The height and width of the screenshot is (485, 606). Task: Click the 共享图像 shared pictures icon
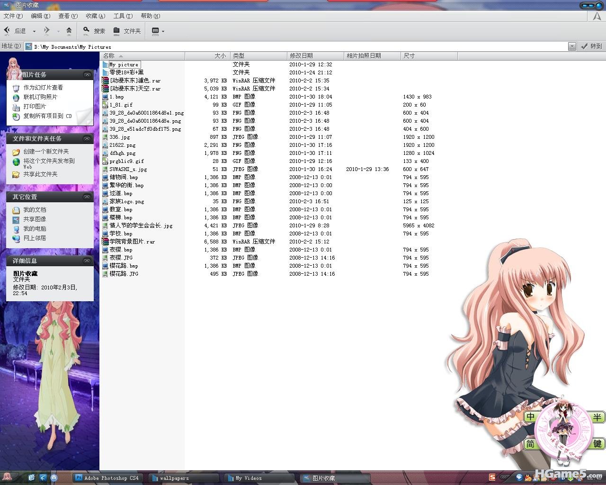point(16,219)
